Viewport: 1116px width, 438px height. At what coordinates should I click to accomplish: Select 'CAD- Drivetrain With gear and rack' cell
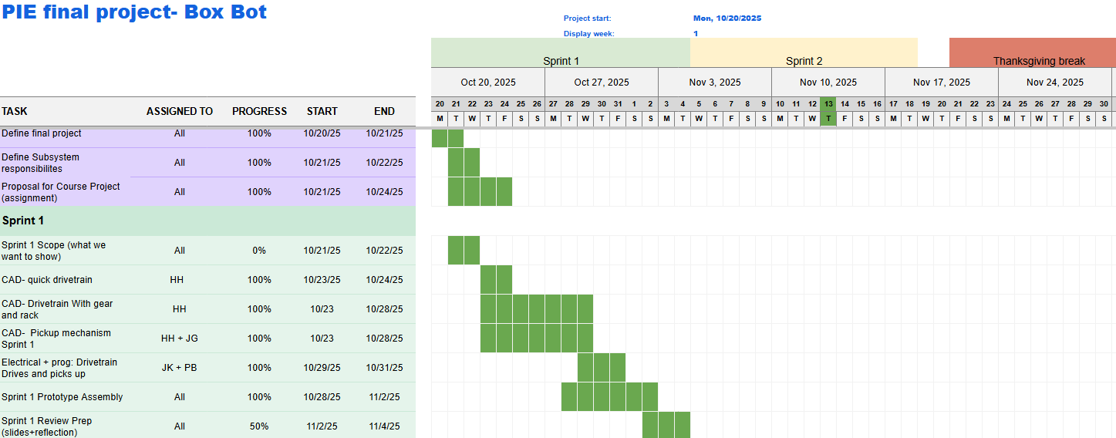(x=66, y=309)
